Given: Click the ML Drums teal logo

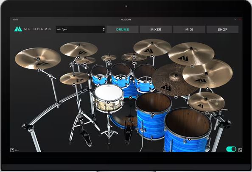Looking at the screenshot, I should pyautogui.click(x=18, y=29).
